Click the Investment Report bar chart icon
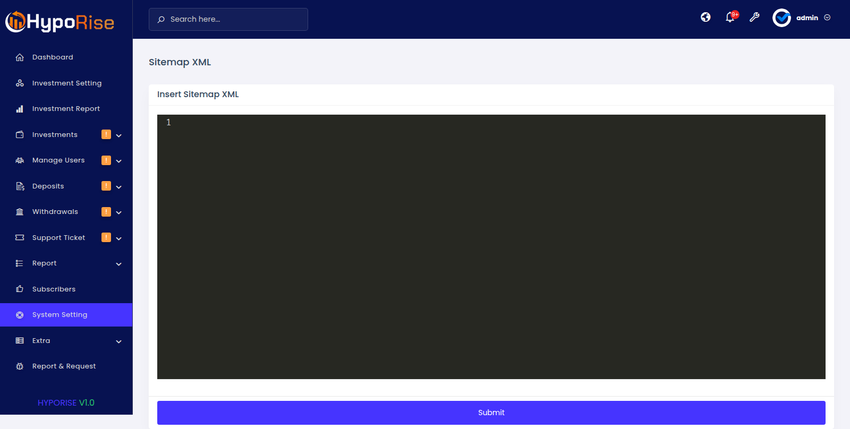 [x=20, y=109]
